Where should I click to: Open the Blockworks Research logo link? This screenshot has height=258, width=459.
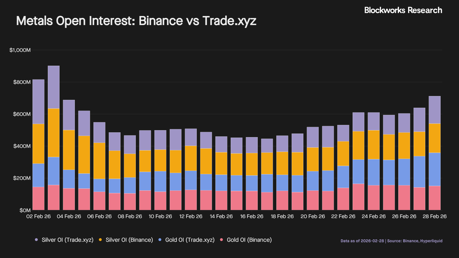403,10
